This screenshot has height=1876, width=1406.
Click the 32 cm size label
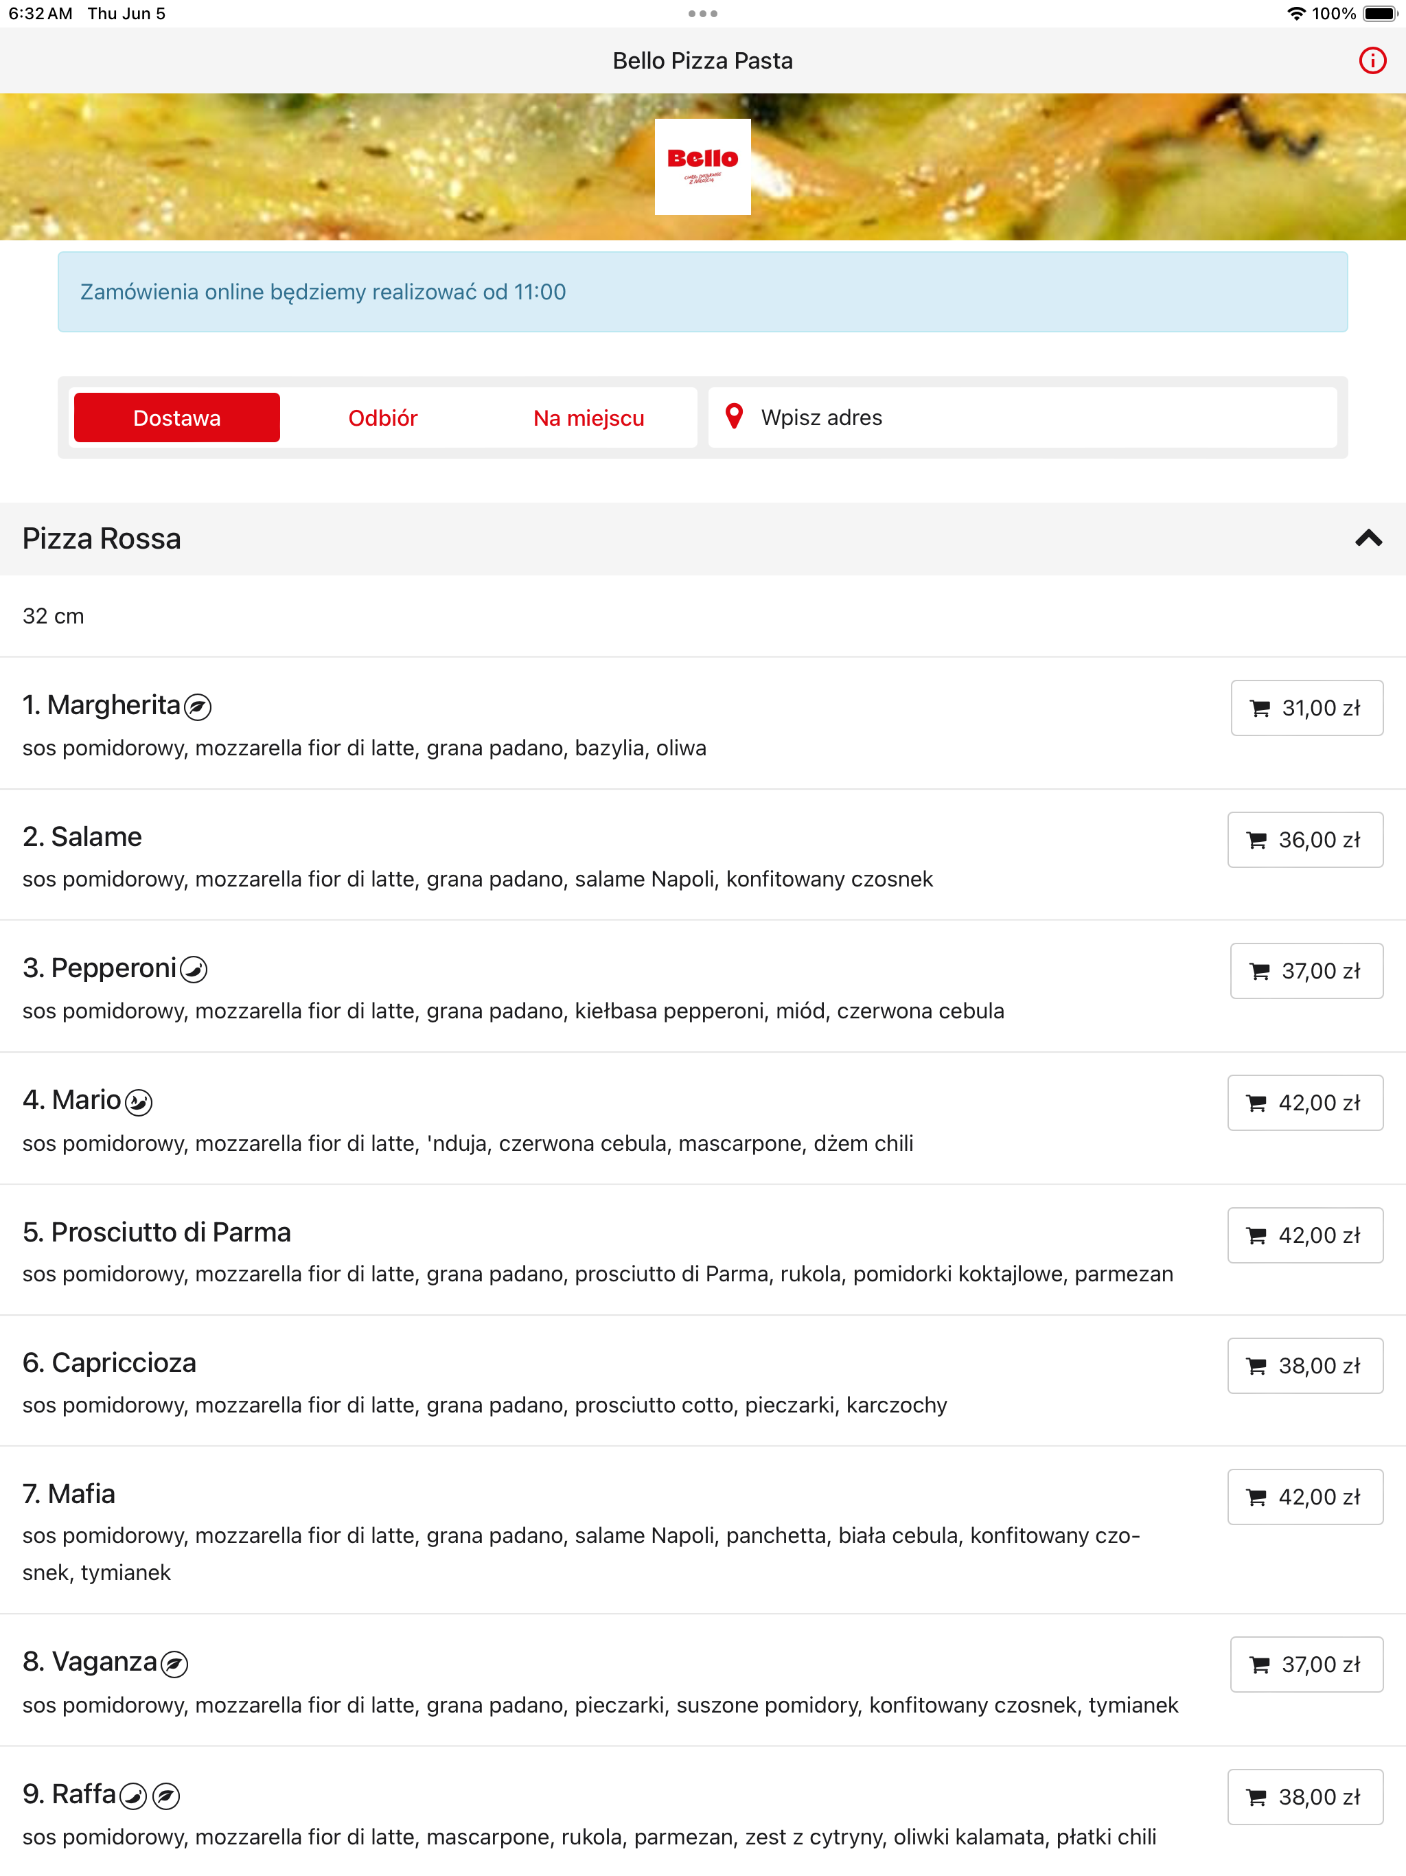point(54,616)
